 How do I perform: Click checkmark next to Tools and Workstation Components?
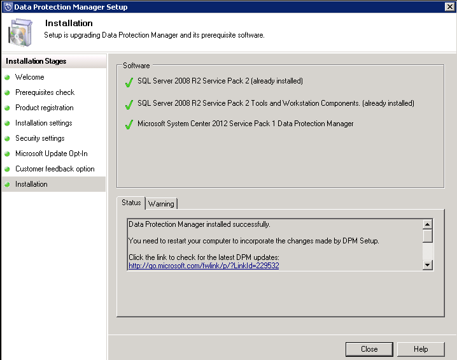(129, 103)
